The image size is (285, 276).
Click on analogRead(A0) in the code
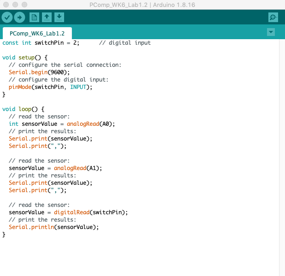[x=90, y=124]
